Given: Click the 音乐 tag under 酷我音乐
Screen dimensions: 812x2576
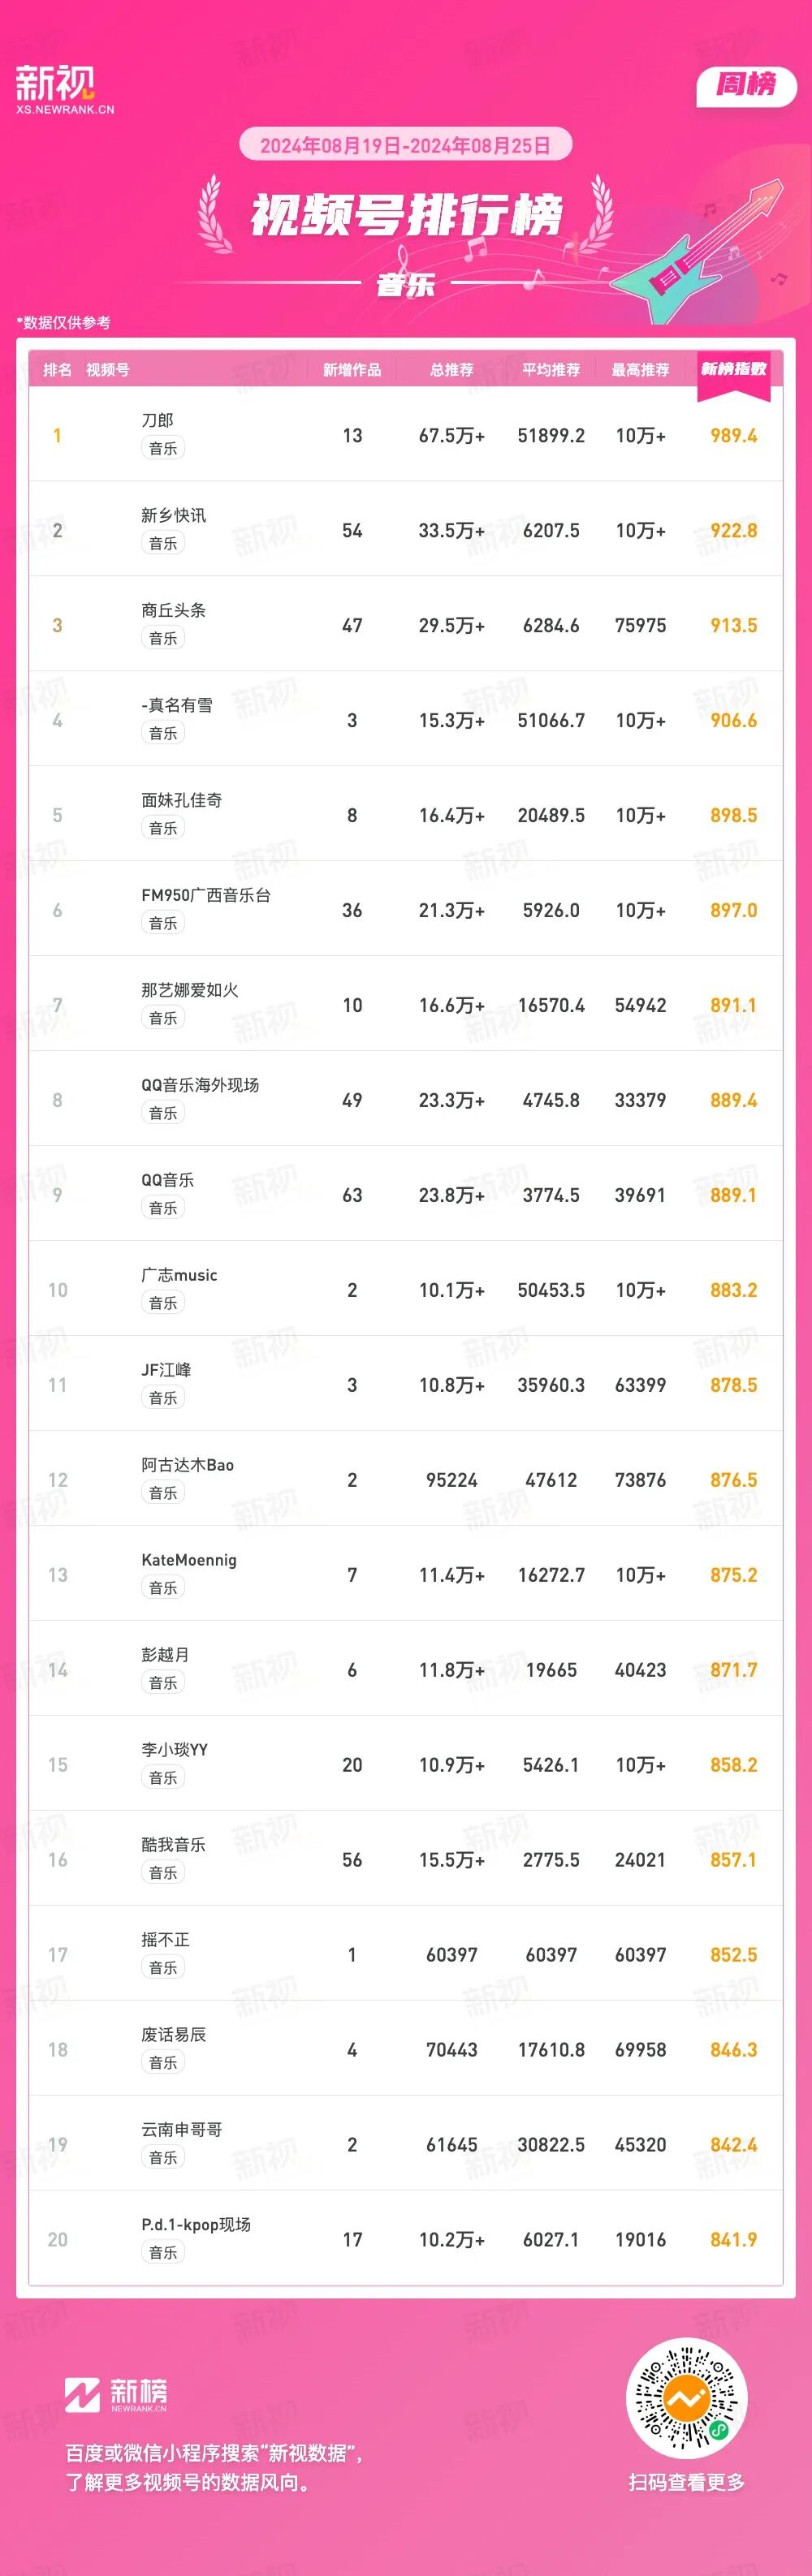Looking at the screenshot, I should pos(163,1873).
